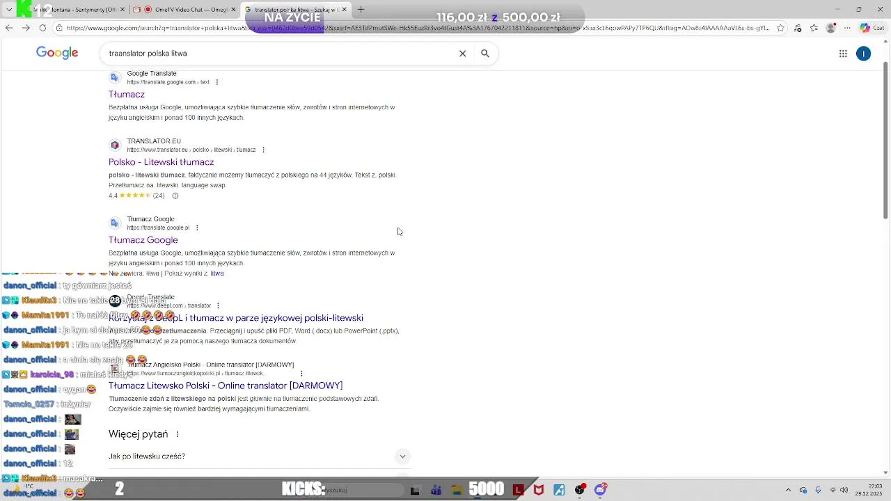
Task: Select the translator polska litwa search tab
Action: [x=296, y=10]
